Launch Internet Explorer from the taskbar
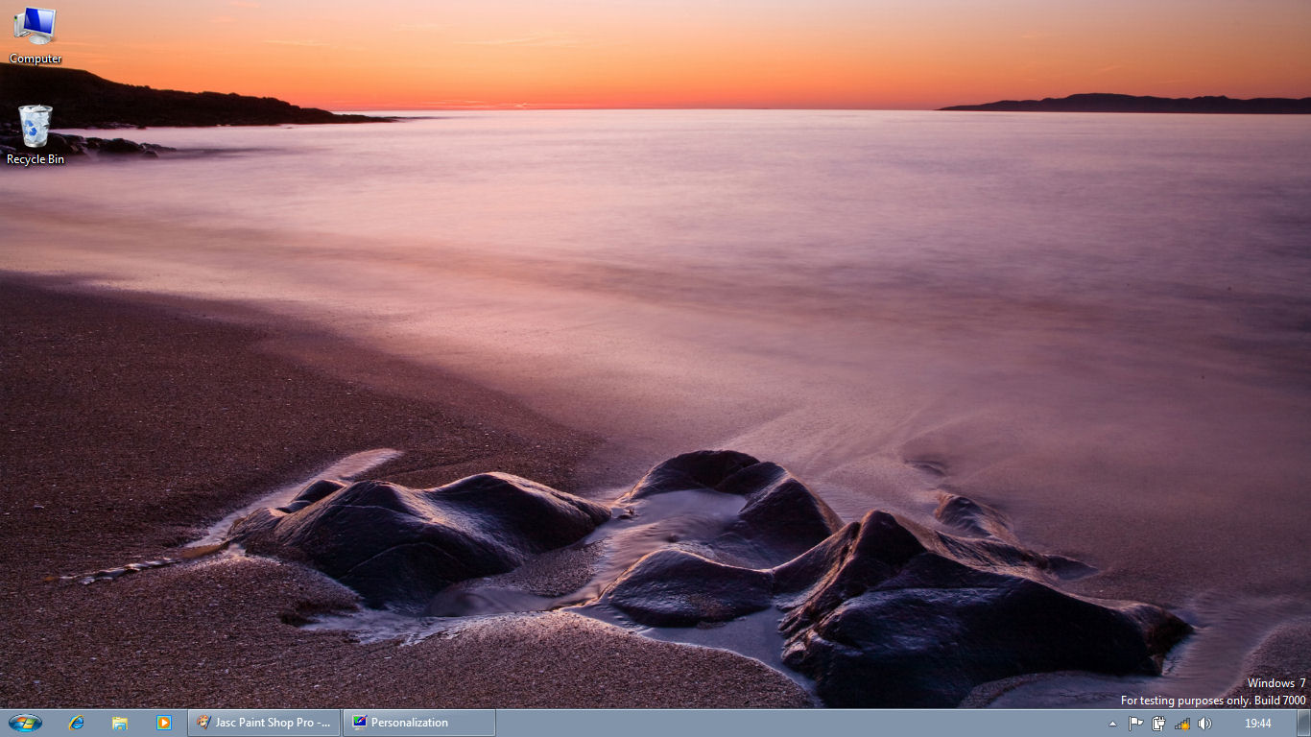Viewport: 1311px width, 737px height. (77, 723)
